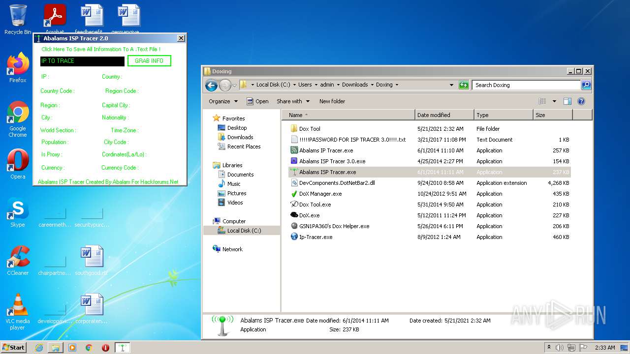Viewport: 630px width, 354px height.
Task: Click the Back arrow in Doxing explorer
Action: pyautogui.click(x=212, y=85)
